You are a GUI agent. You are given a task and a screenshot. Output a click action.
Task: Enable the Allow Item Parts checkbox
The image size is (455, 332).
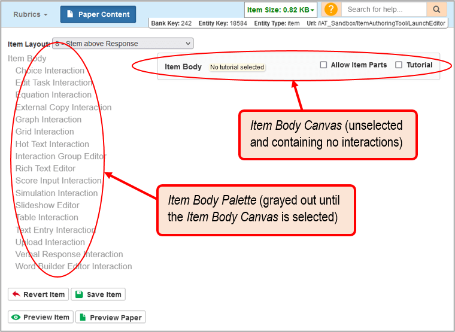click(323, 65)
